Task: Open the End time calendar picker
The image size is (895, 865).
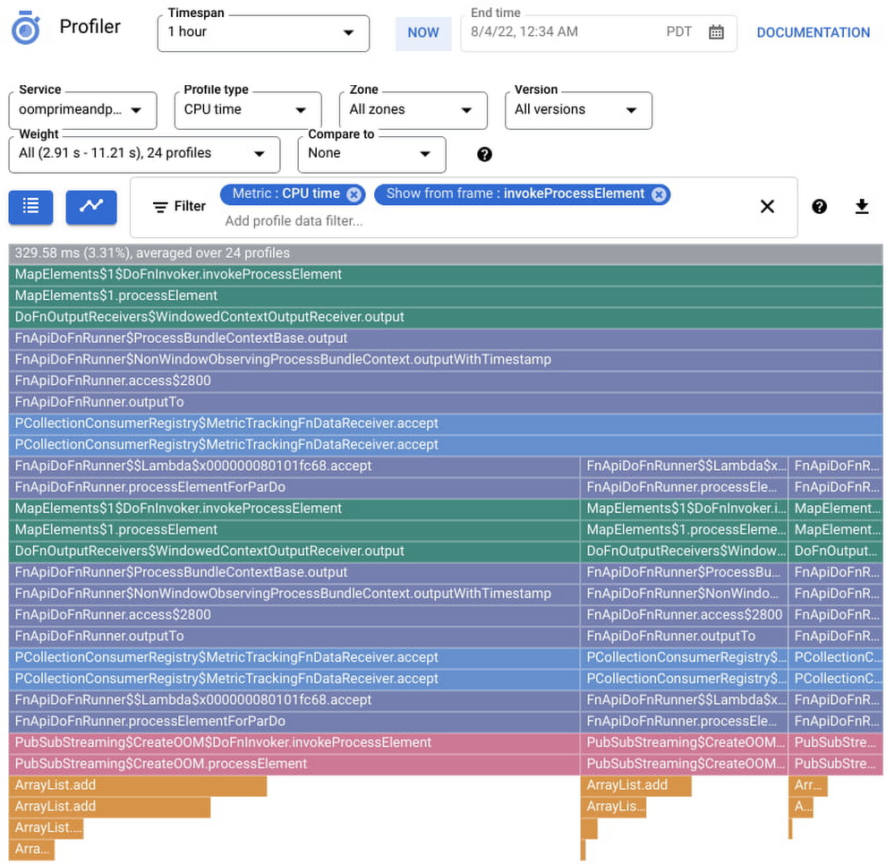Action: point(716,32)
